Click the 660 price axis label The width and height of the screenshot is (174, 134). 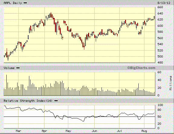tap(160, 7)
